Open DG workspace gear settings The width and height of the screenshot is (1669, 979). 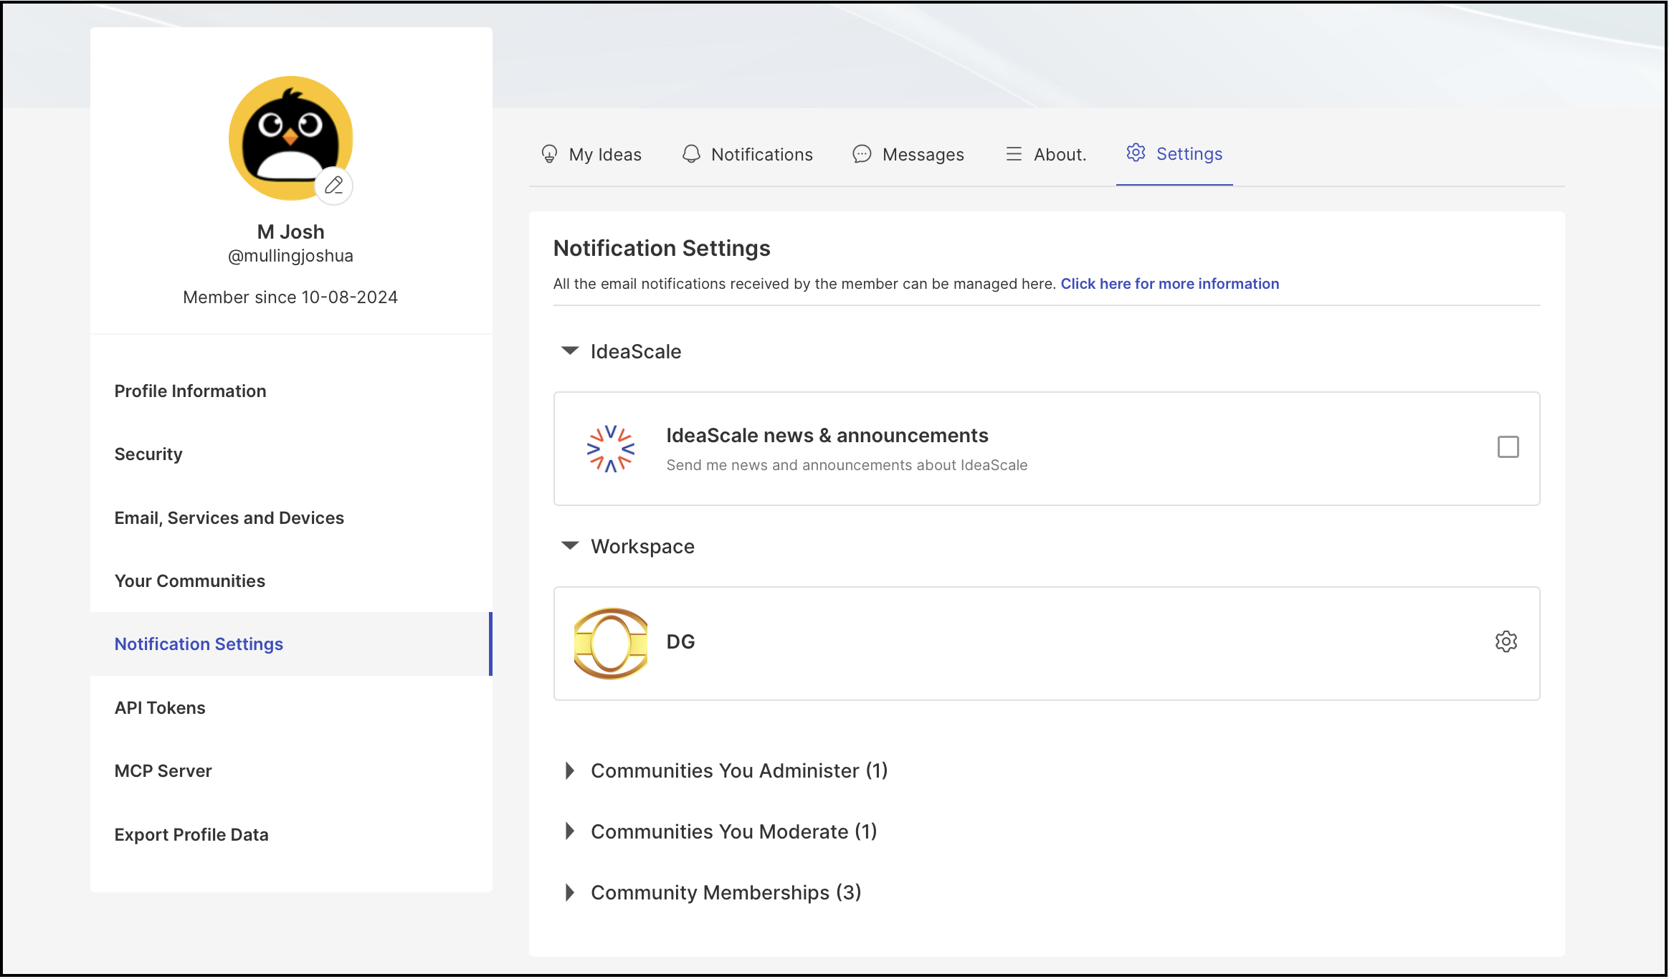coord(1506,641)
